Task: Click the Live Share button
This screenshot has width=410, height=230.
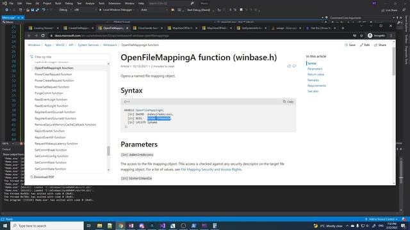Action: coord(389,10)
